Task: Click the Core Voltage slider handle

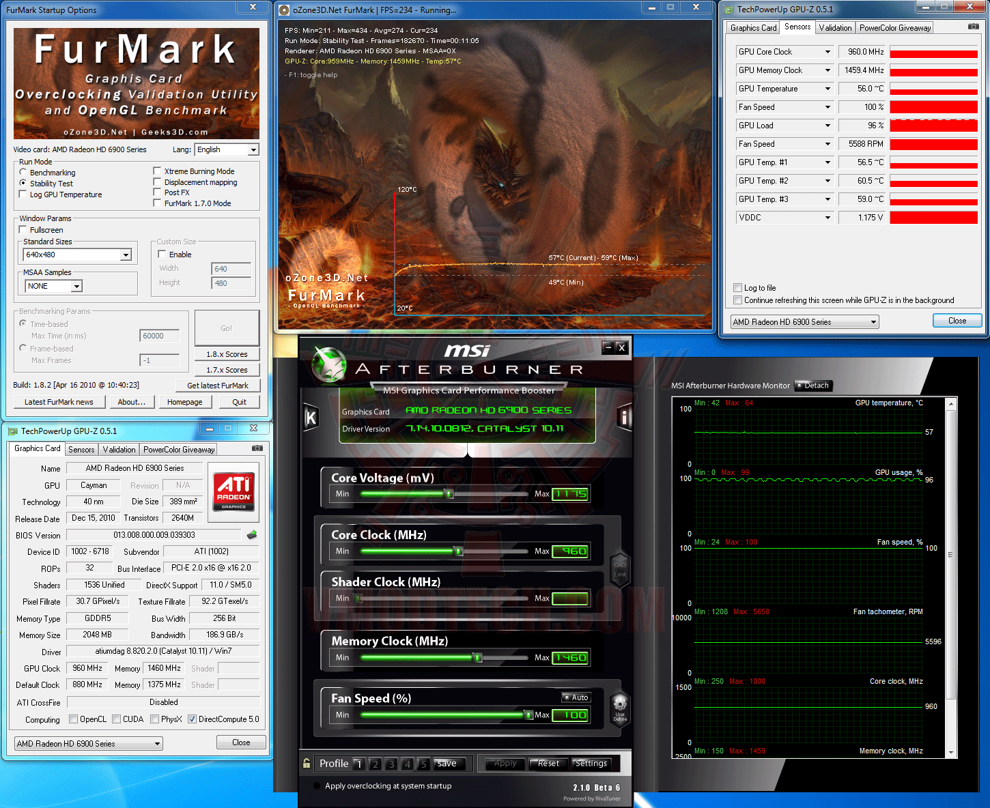Action: [449, 493]
